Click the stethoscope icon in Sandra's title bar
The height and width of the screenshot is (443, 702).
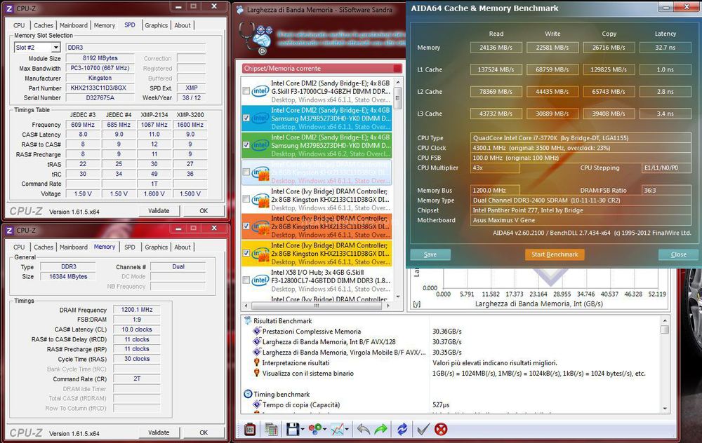(240, 9)
